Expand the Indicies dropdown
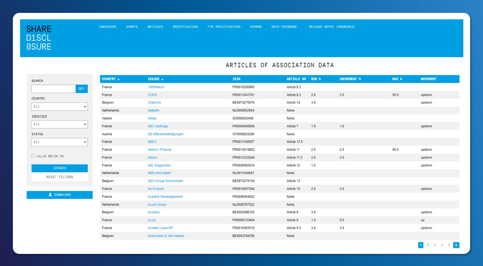Viewport: 483px width, 266px height. pyautogui.click(x=60, y=125)
